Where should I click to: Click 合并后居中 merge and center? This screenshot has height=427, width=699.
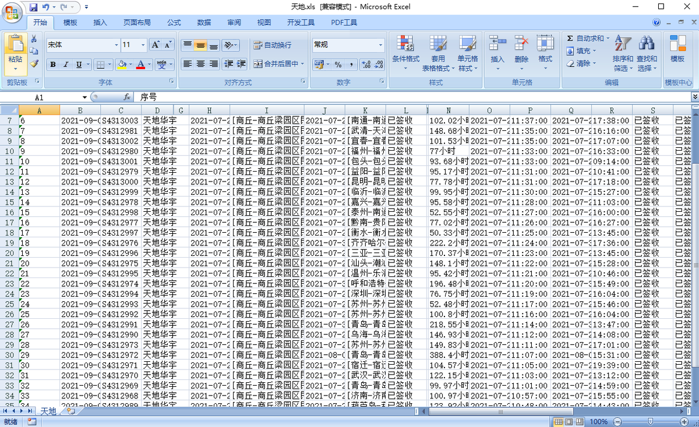click(276, 64)
